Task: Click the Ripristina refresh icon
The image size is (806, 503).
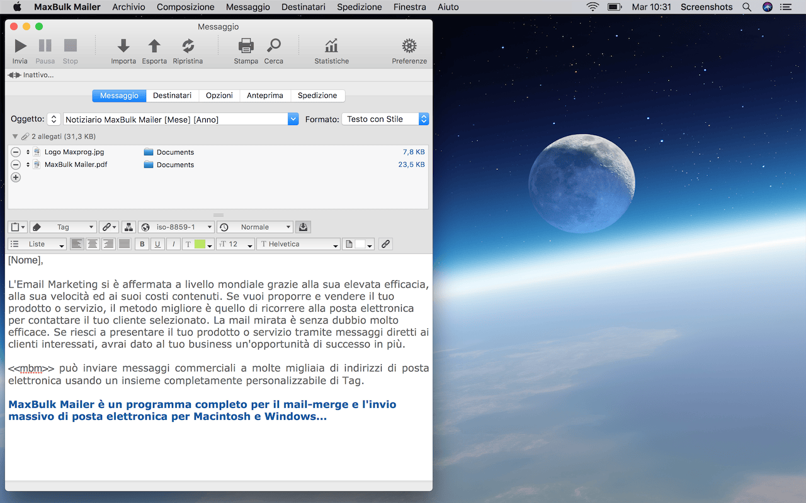Action: click(x=188, y=46)
